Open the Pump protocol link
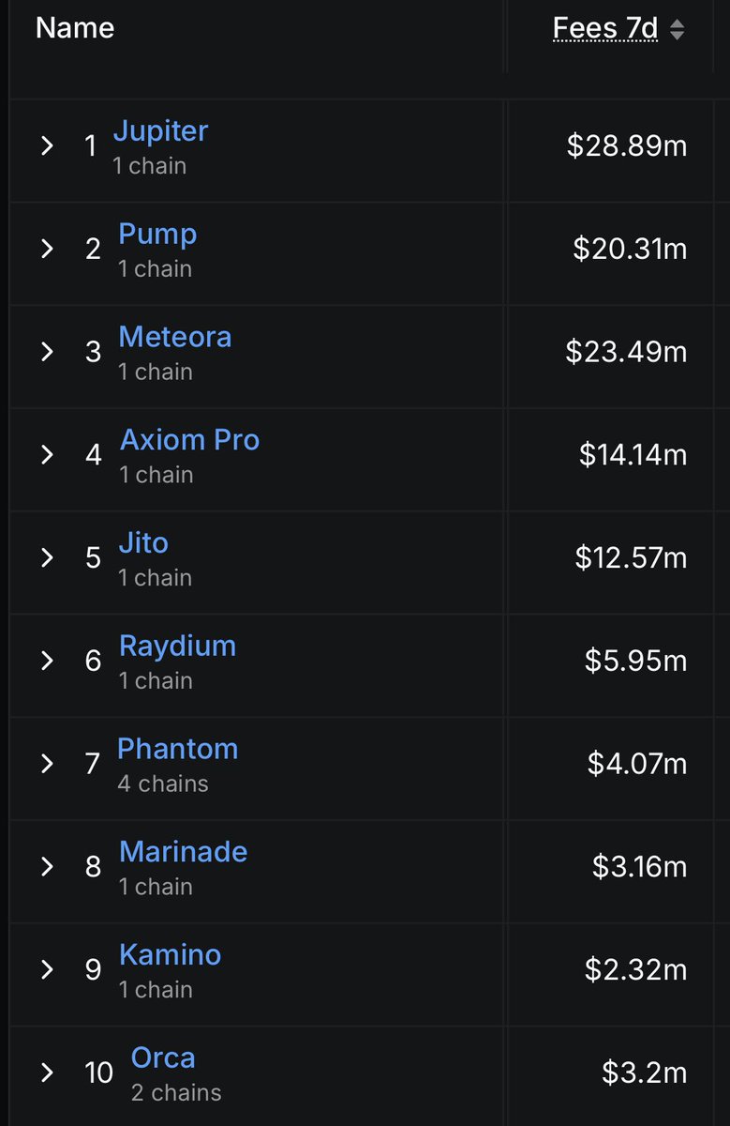This screenshot has width=730, height=1126. (157, 234)
